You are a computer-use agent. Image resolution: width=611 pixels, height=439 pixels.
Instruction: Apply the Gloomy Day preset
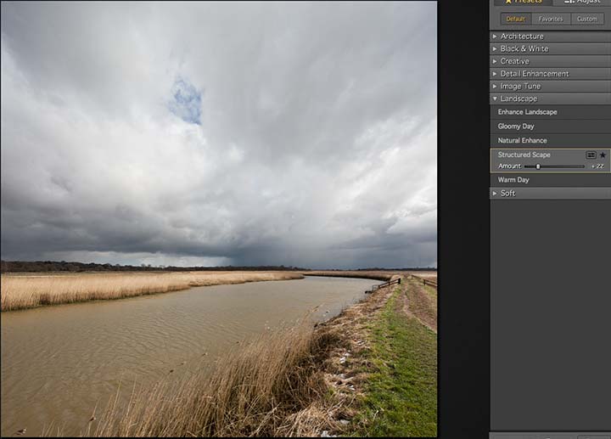coord(550,127)
